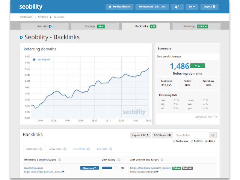240x180 pixels.
Task: Generate the PDF Report
Action: click(x=162, y=135)
